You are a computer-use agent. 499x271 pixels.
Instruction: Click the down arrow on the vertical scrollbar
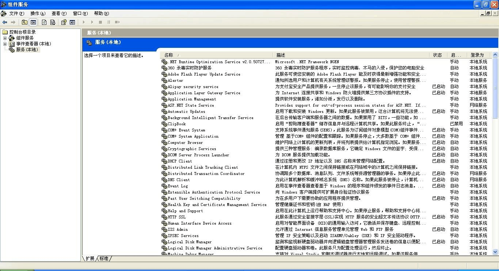(x=495, y=252)
